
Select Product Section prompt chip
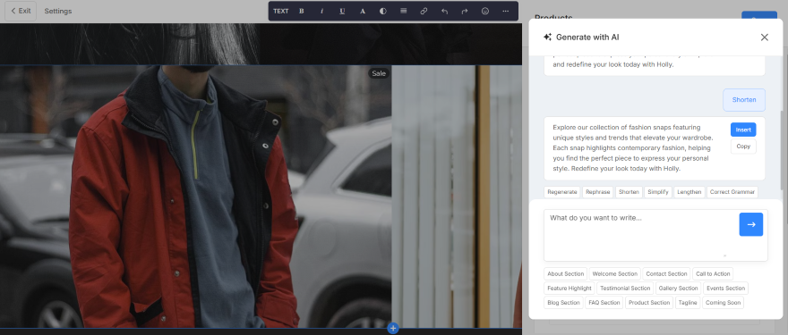(x=649, y=303)
